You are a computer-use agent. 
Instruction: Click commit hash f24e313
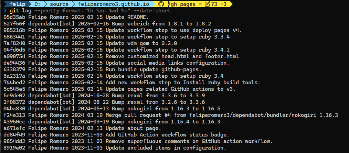click(14, 115)
